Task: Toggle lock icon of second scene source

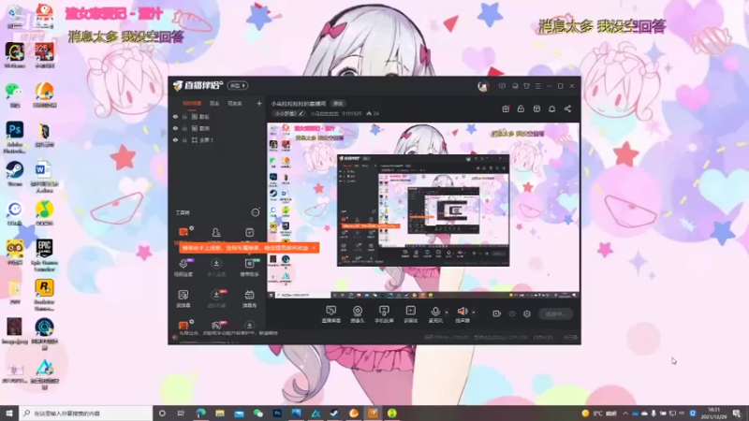Action: (184, 128)
